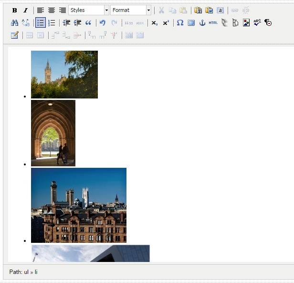This screenshot has height=283, width=294.
Task: Select the university tower image
Action: point(64,75)
